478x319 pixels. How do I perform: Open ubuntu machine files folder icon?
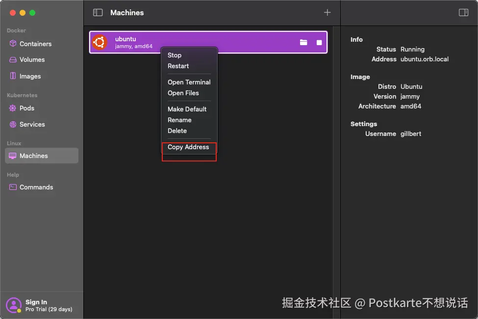tap(303, 42)
